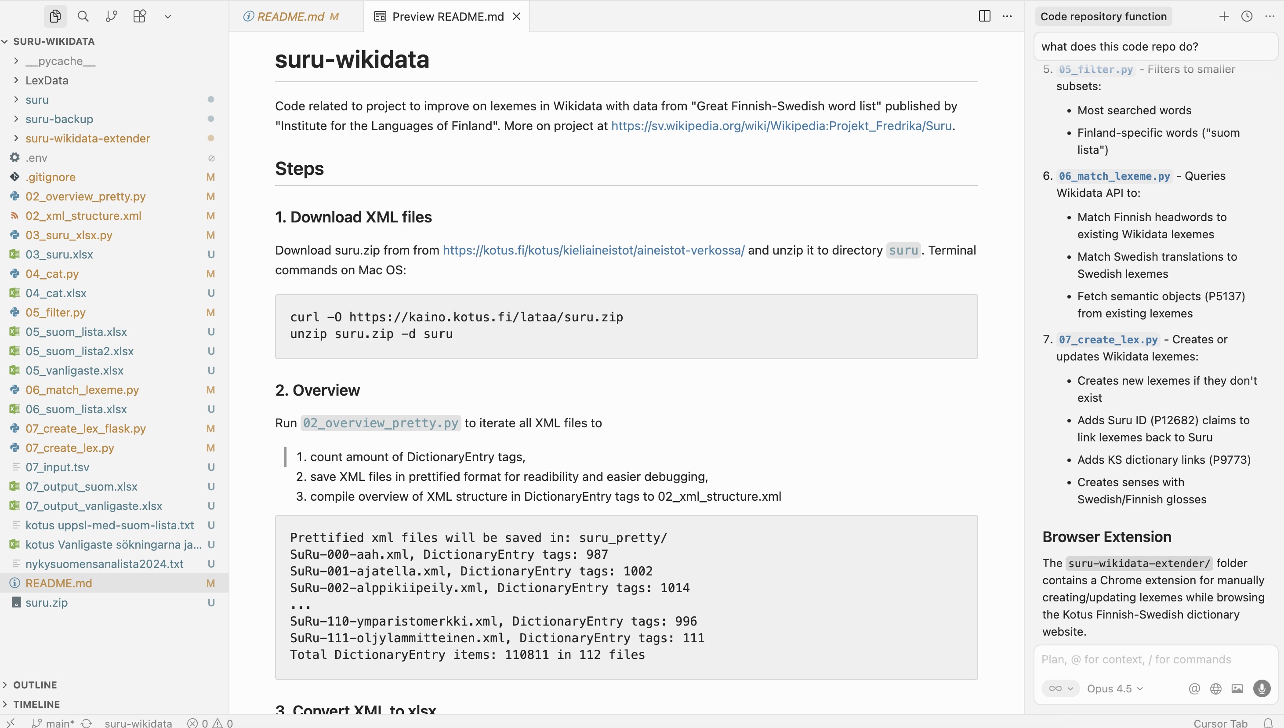Open the Search view icon
1284x728 pixels.
[83, 16]
